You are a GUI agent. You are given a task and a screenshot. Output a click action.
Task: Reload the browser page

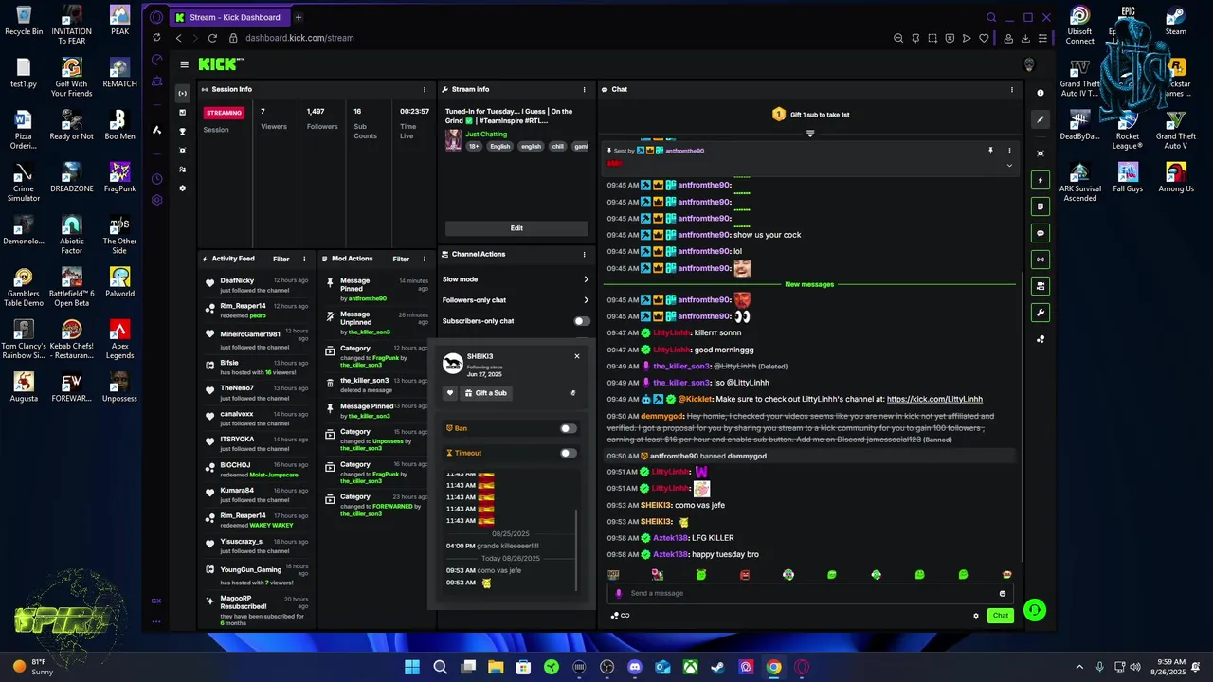click(x=212, y=38)
